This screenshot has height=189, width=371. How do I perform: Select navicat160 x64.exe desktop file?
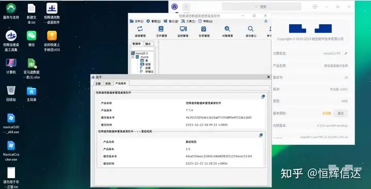pos(11,124)
